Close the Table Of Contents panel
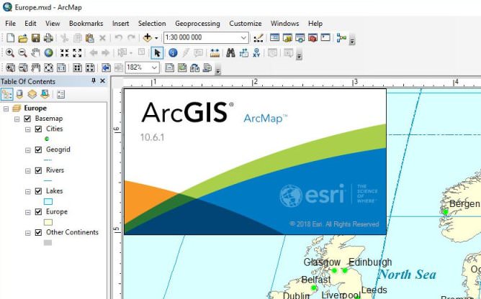The width and height of the screenshot is (481, 299). point(102,81)
